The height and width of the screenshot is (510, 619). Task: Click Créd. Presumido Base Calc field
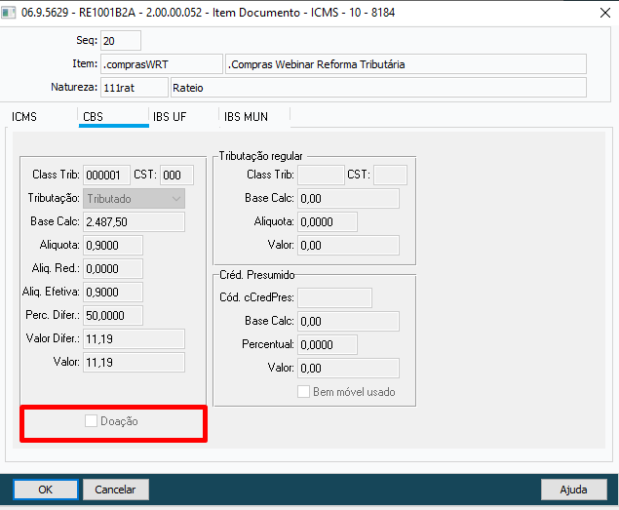(x=348, y=321)
